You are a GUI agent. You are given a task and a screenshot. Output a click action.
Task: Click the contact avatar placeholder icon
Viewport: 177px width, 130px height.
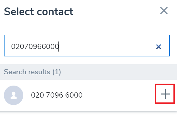pyautogui.click(x=14, y=95)
